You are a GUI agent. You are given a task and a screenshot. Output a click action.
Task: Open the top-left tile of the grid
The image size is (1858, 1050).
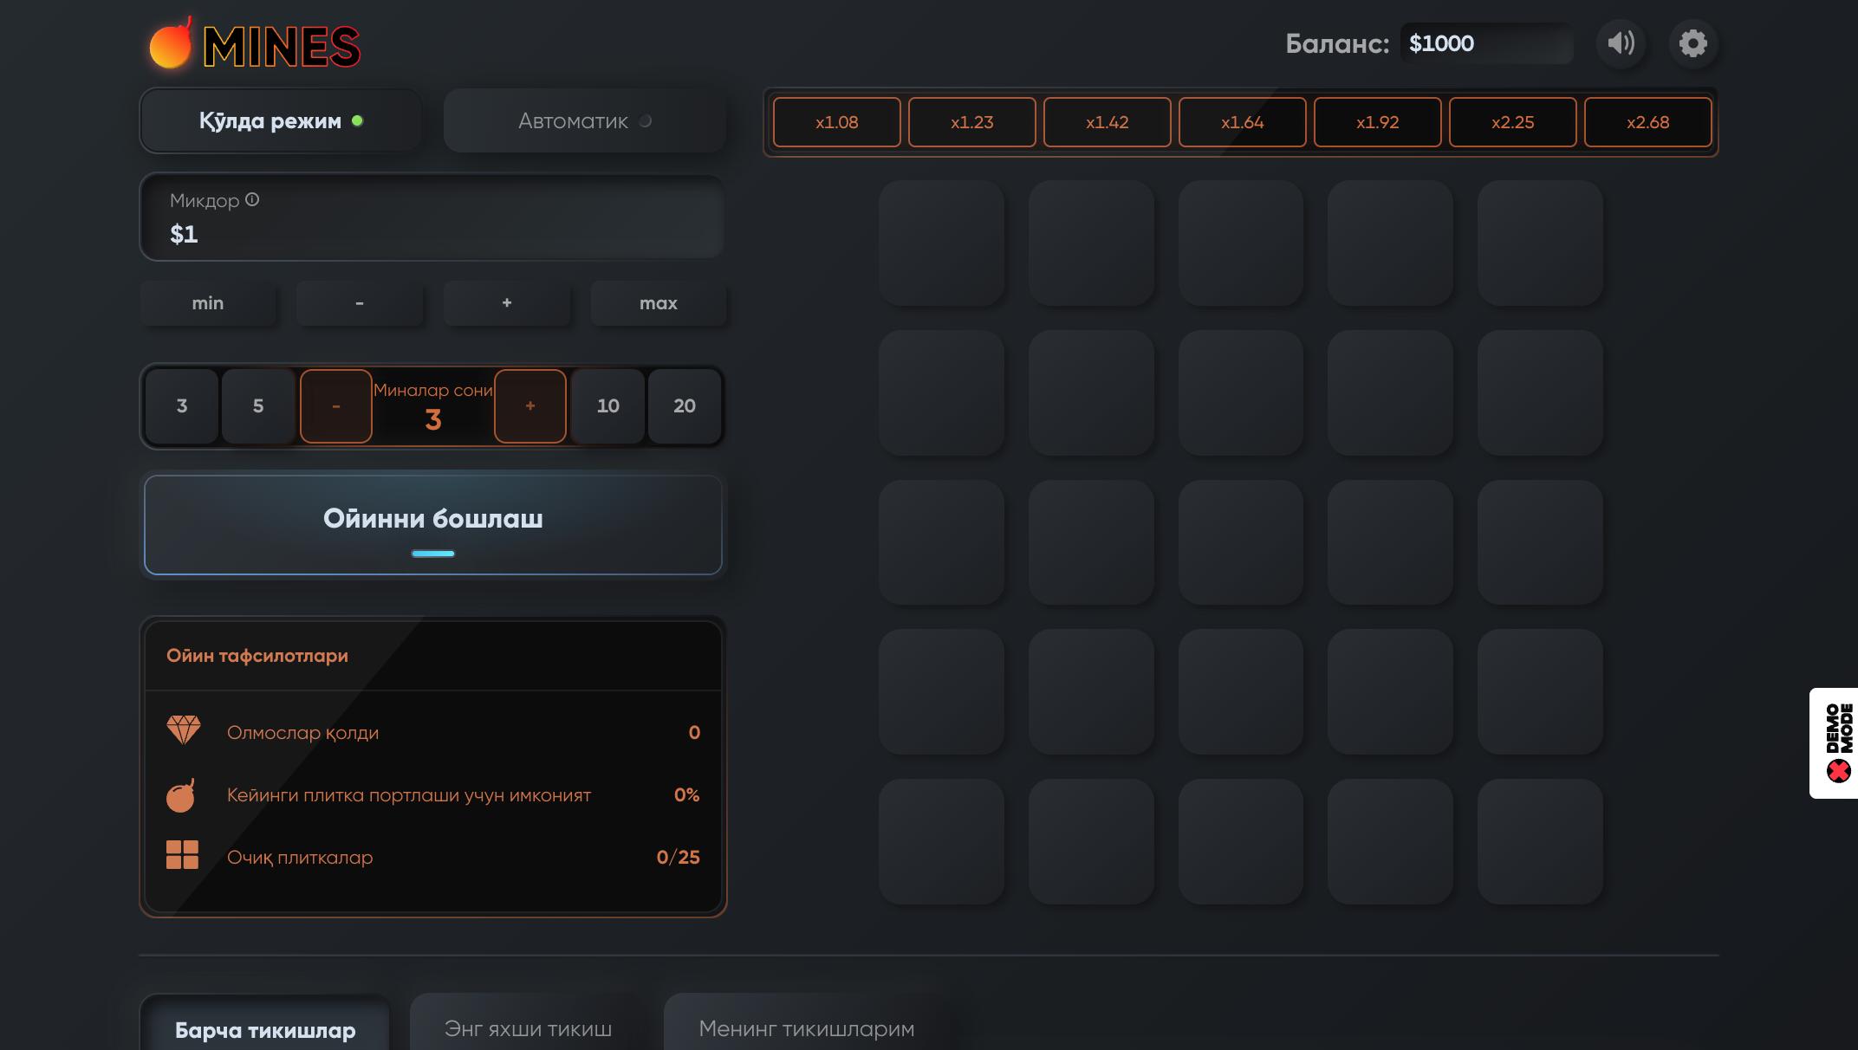click(942, 243)
